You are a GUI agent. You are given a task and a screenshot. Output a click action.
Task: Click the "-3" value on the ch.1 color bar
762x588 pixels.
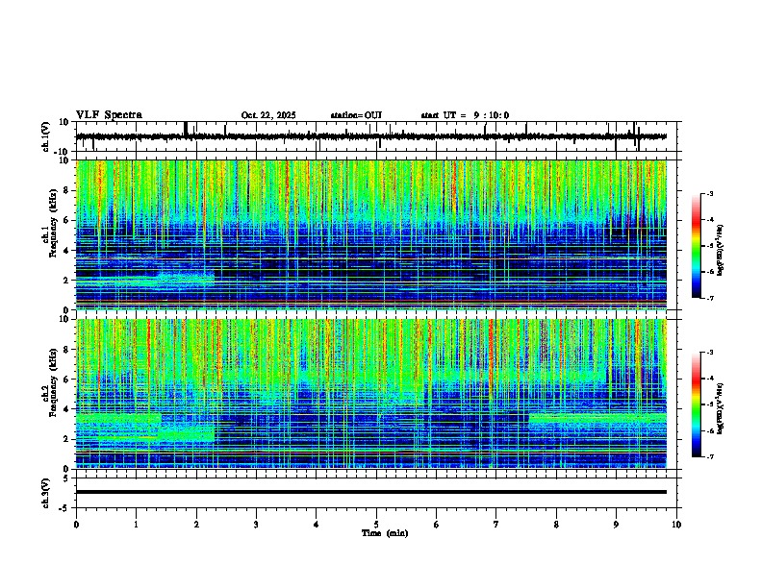710,193
